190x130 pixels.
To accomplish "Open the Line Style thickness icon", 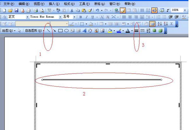I will (136, 31).
